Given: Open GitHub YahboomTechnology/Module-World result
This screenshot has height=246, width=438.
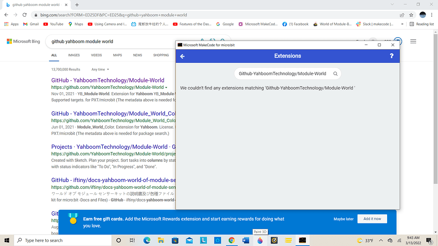Looking at the screenshot, I should 108,80.
